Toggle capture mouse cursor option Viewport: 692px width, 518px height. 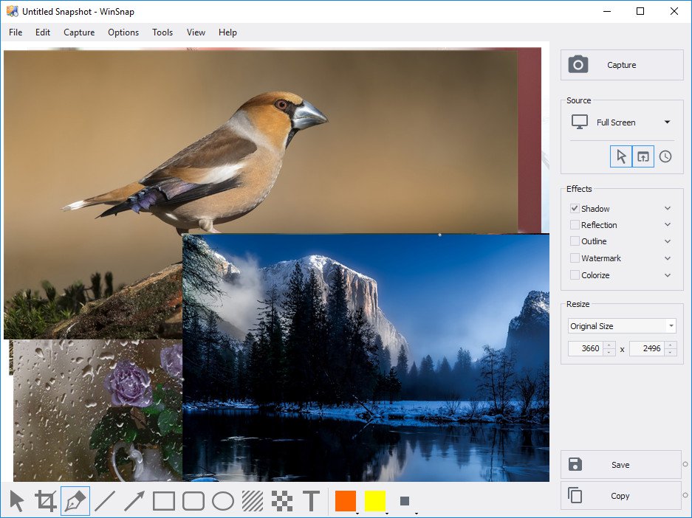point(620,156)
